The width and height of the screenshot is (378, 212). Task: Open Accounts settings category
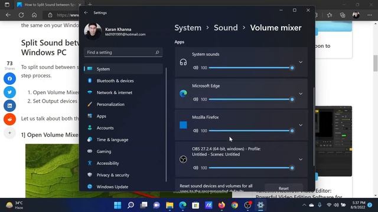tap(123, 128)
